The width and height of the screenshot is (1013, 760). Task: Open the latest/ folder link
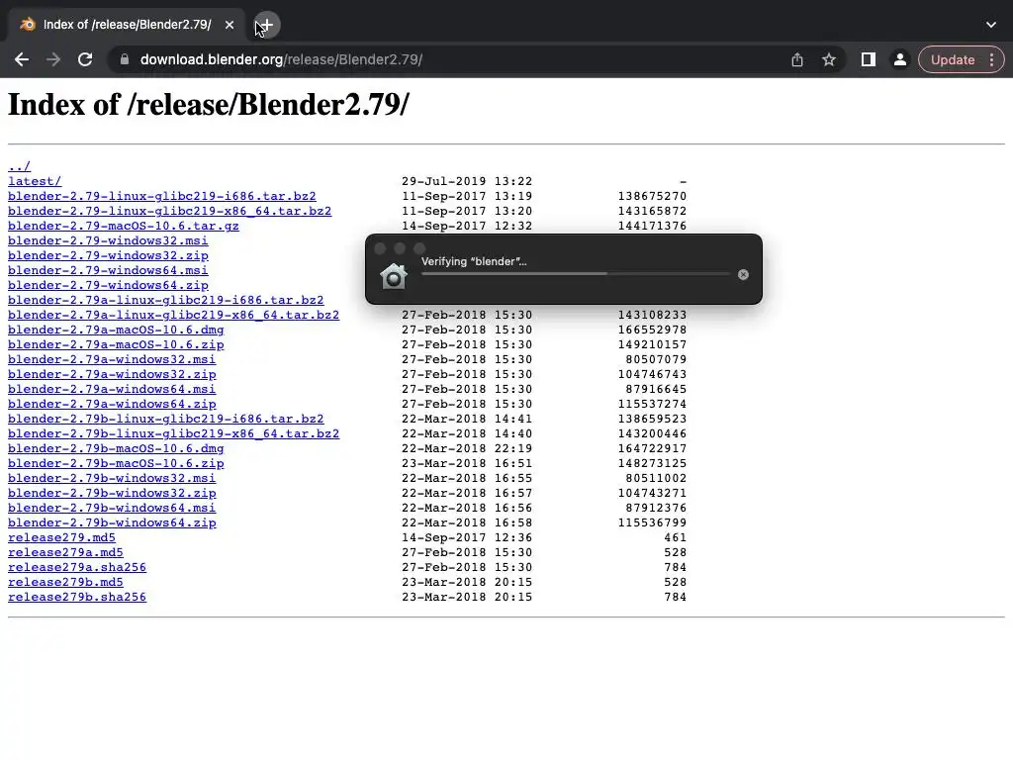click(x=35, y=181)
